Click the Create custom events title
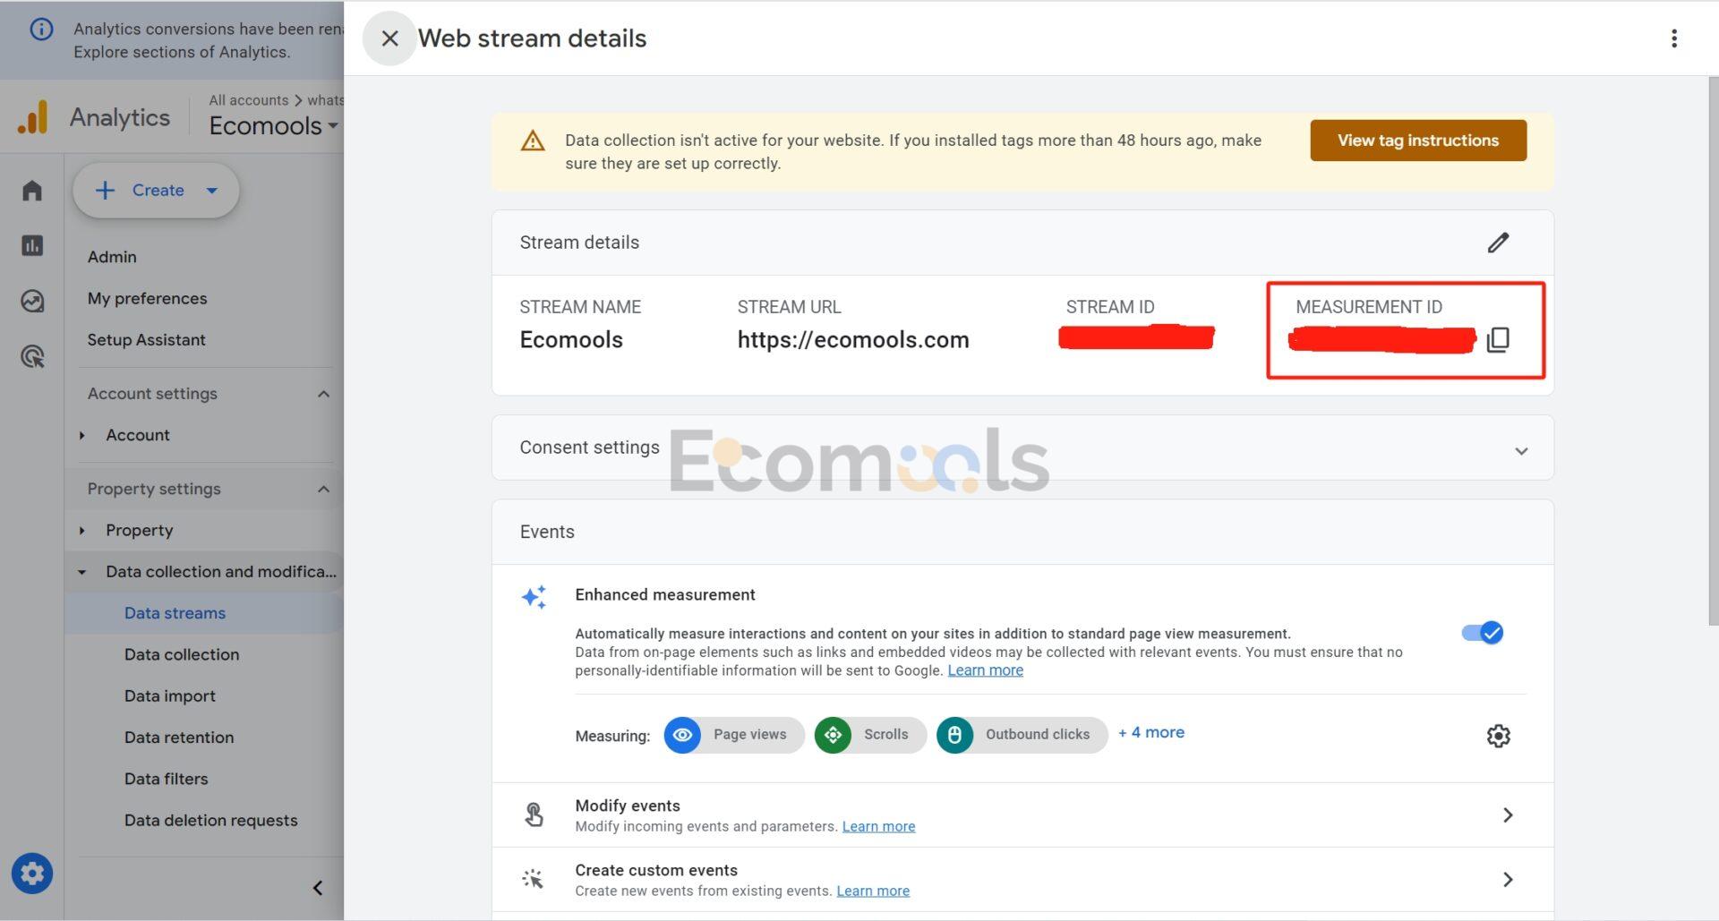Image resolution: width=1719 pixels, height=921 pixels. (x=656, y=870)
